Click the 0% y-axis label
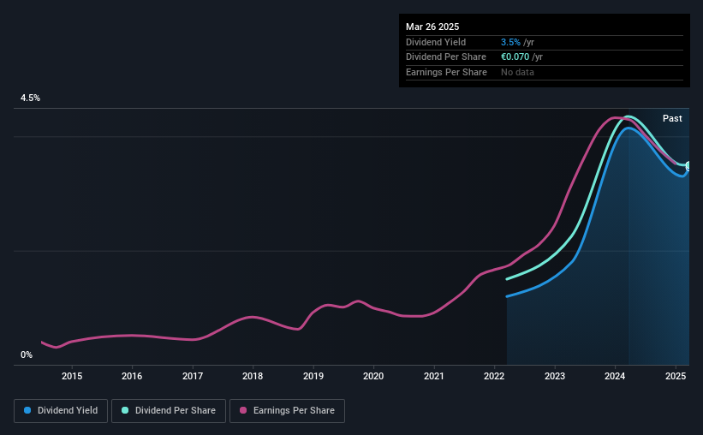 pyautogui.click(x=27, y=355)
